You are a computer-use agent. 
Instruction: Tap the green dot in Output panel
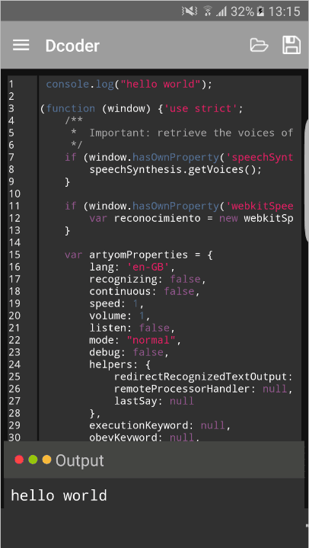(x=33, y=460)
